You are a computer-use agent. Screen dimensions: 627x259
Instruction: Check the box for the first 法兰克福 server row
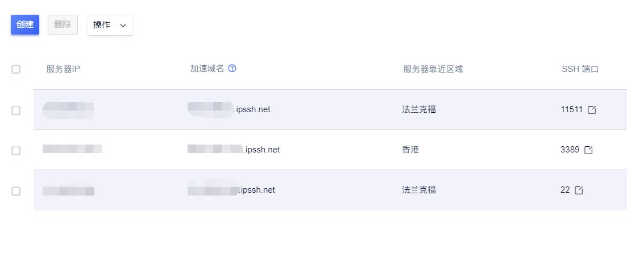16,111
